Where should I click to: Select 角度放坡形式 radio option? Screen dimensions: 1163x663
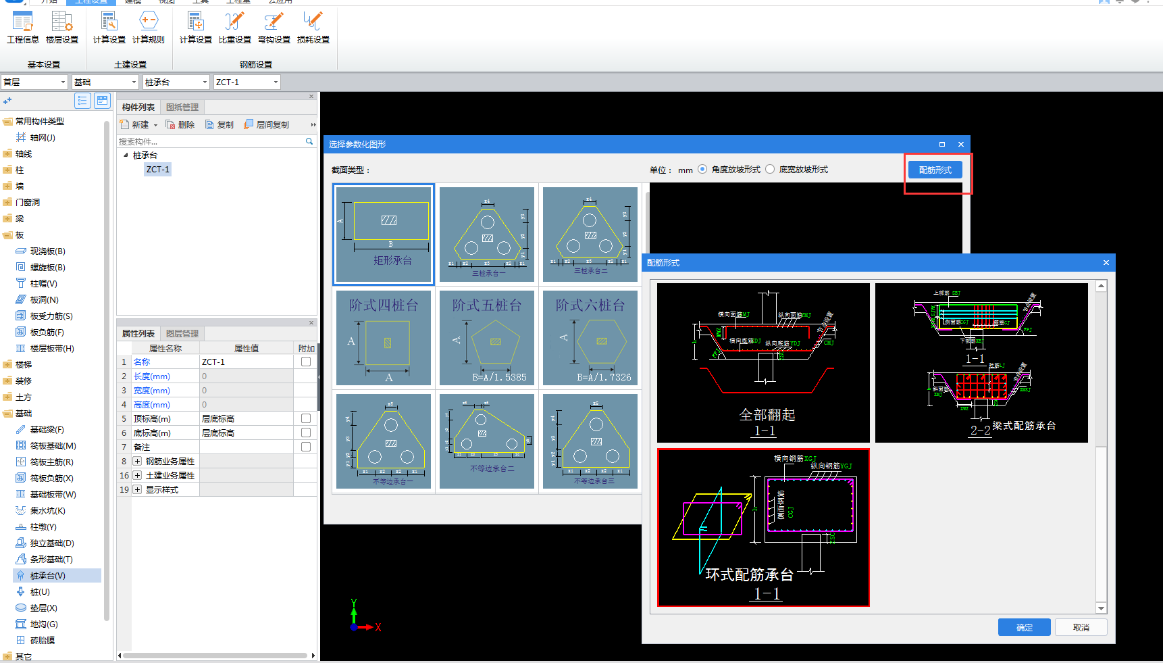click(x=702, y=169)
